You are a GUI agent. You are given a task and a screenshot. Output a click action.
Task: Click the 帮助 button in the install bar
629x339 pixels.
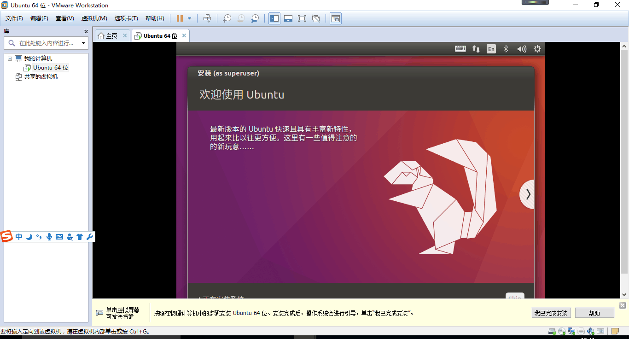tap(594, 313)
